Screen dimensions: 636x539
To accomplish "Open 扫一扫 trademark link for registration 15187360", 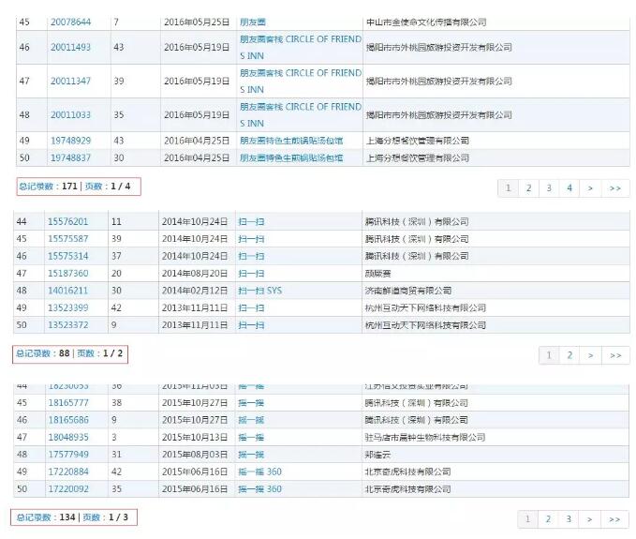I will 251,273.
